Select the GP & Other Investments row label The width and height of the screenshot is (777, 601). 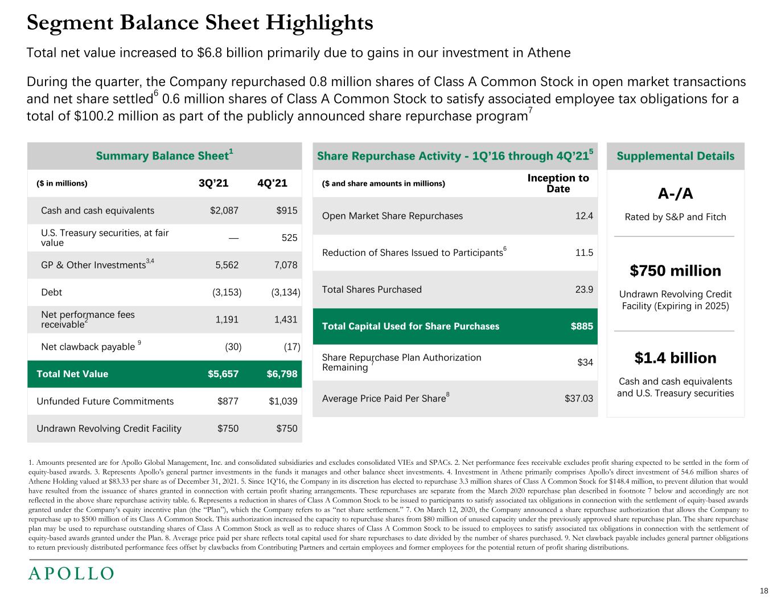93,265
